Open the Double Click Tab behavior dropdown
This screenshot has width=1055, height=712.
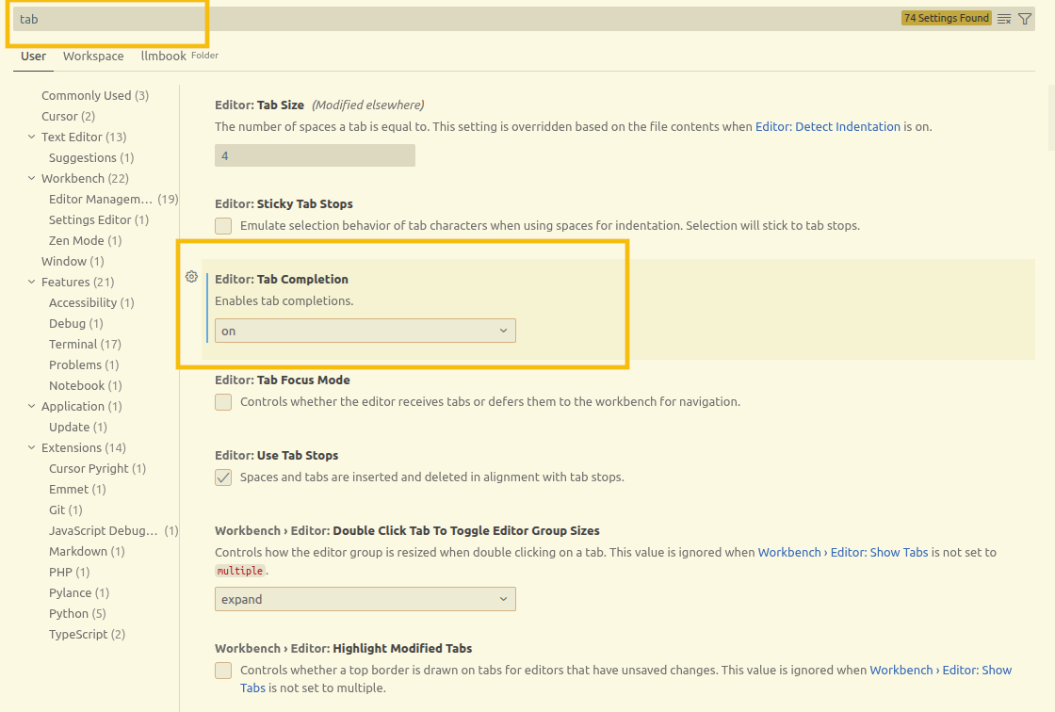click(x=365, y=599)
